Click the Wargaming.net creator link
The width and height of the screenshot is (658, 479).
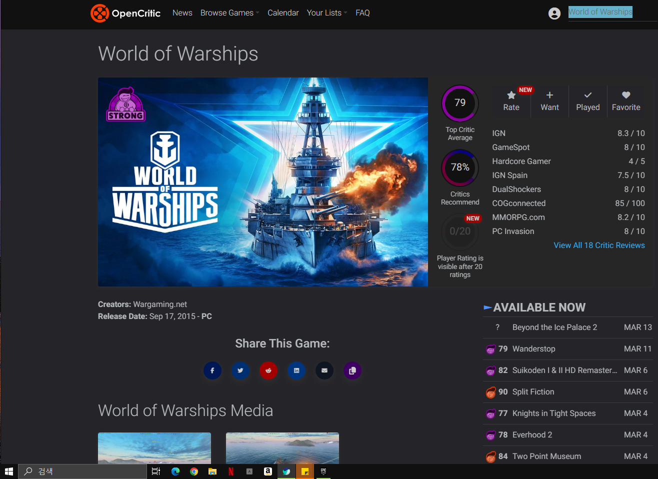tap(160, 304)
